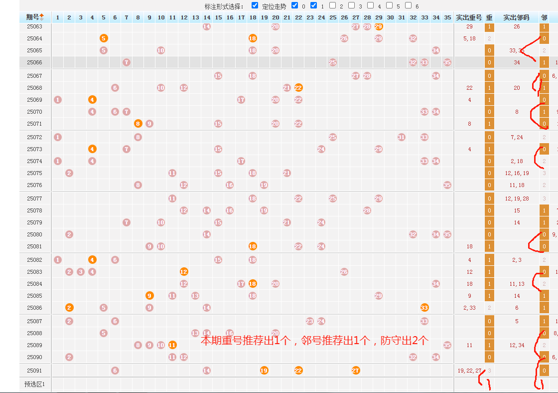The height and width of the screenshot is (393, 558).
Task: Click 实出邻码 value '12, 16, 19' in row 25075
Action: click(517, 173)
